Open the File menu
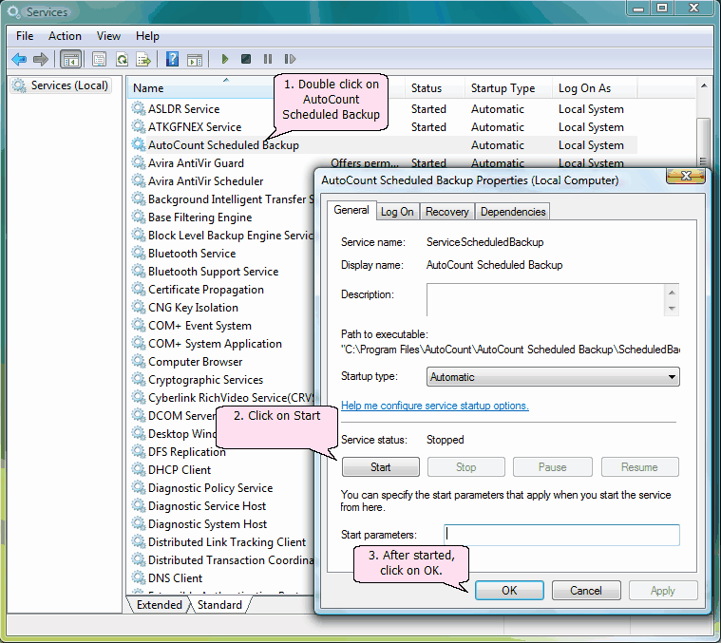721x643 pixels. pyautogui.click(x=25, y=36)
